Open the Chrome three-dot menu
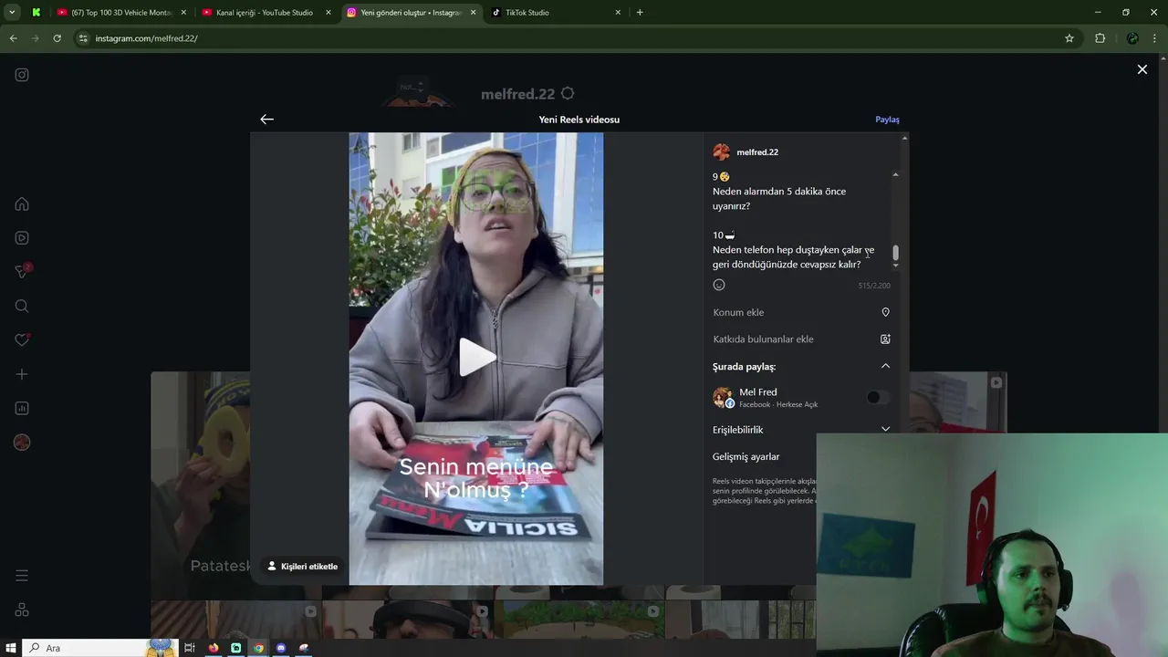This screenshot has width=1168, height=657. coord(1155,38)
